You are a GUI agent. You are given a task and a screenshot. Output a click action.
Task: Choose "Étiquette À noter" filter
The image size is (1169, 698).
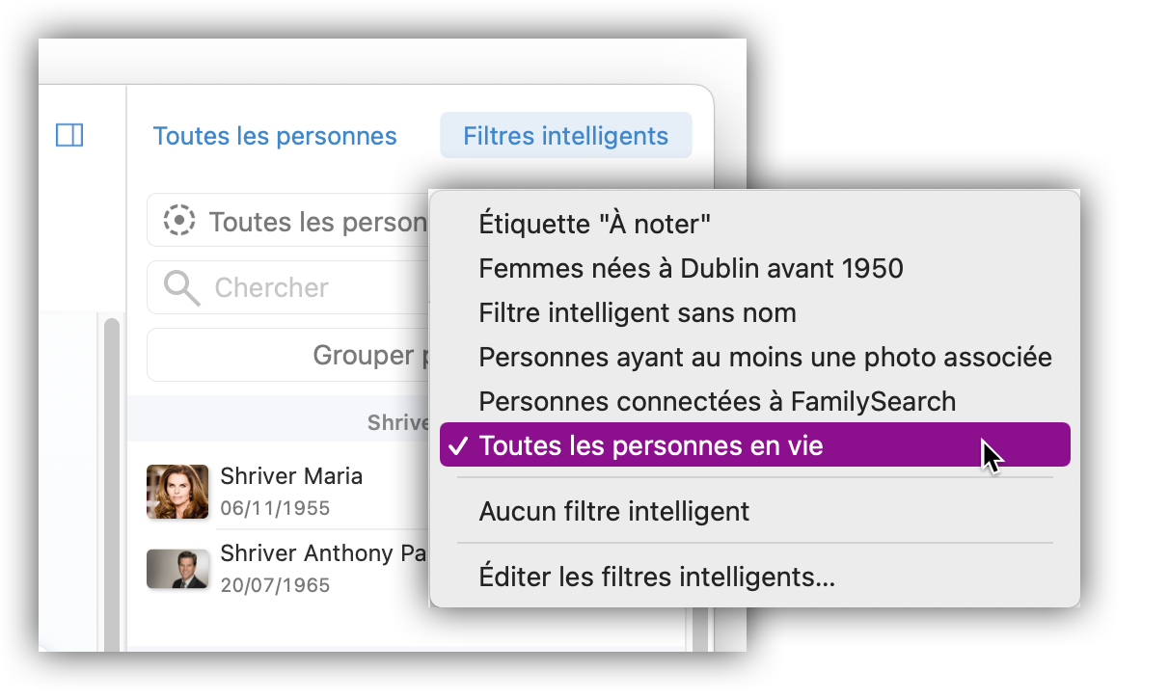click(595, 224)
